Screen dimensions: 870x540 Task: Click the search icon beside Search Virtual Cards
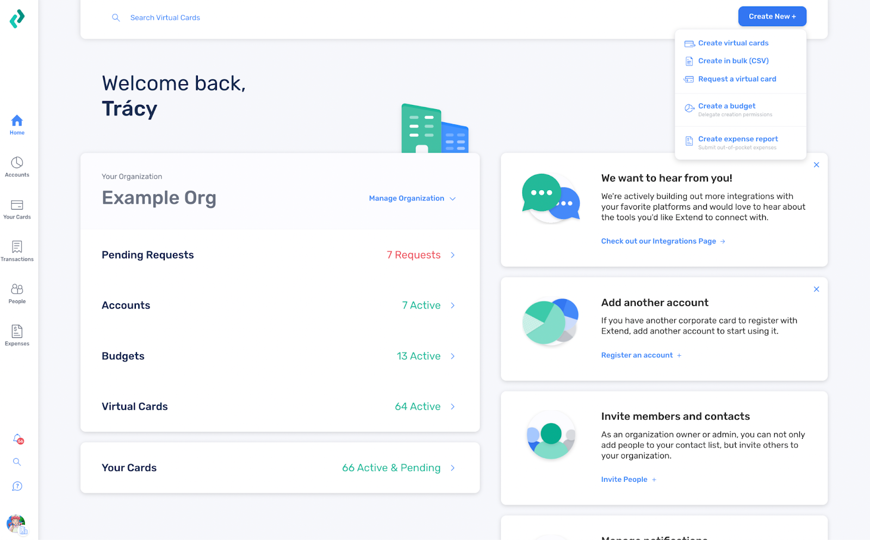point(116,17)
